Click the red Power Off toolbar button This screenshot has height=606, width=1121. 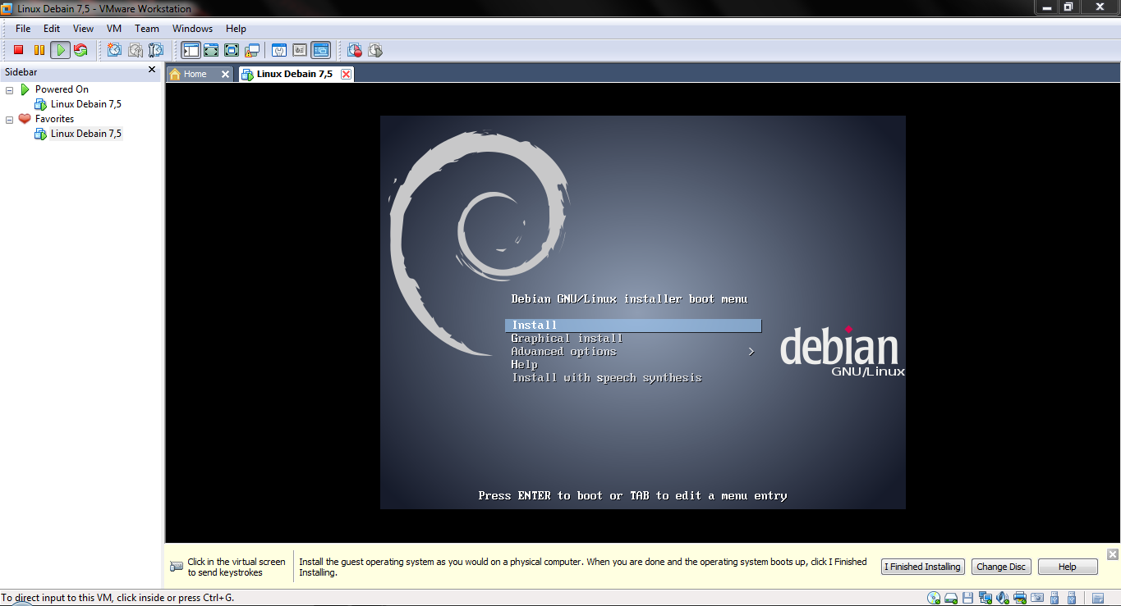click(x=18, y=50)
